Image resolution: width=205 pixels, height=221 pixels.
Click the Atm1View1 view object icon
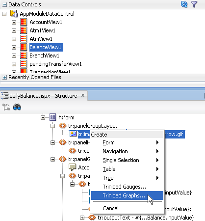point(24,30)
